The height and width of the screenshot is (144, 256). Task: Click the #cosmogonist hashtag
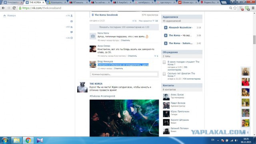(x=108, y=96)
